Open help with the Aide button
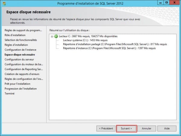This screenshot has width=181, height=136. pos(167,128)
